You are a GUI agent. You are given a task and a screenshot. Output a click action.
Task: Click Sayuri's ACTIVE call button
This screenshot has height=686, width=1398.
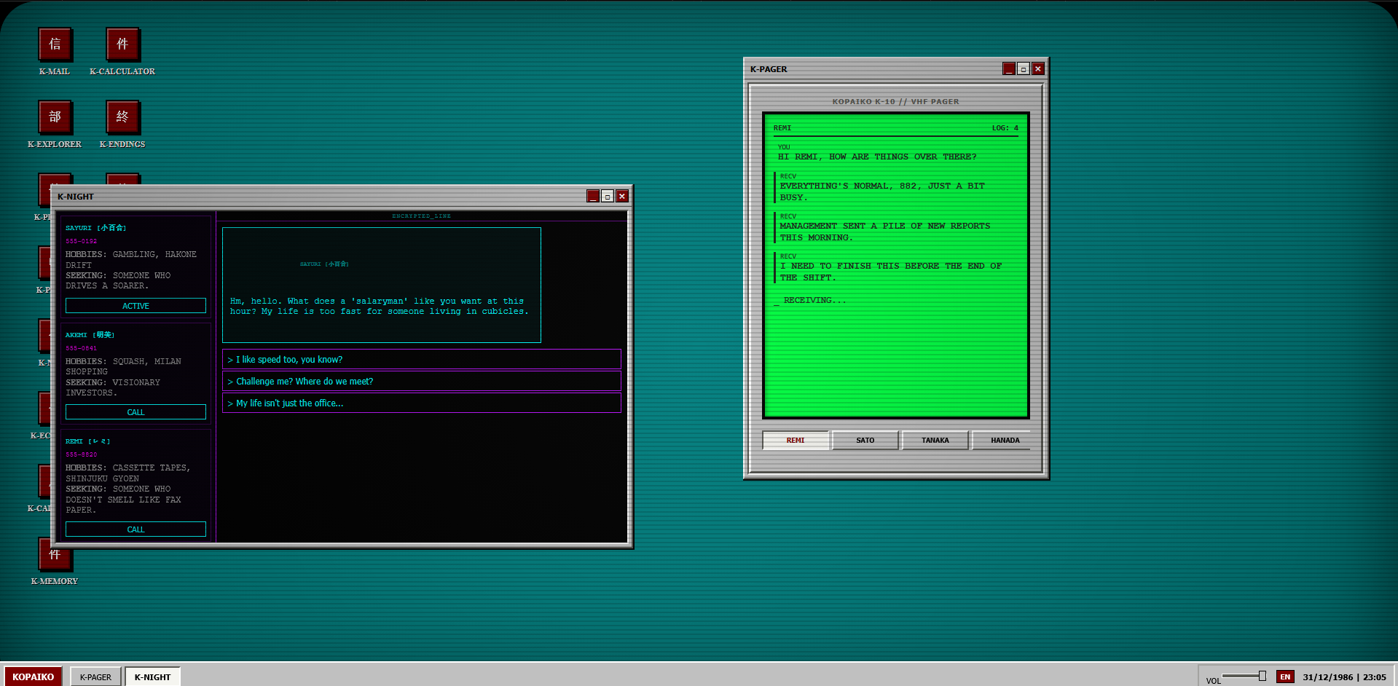coord(136,306)
